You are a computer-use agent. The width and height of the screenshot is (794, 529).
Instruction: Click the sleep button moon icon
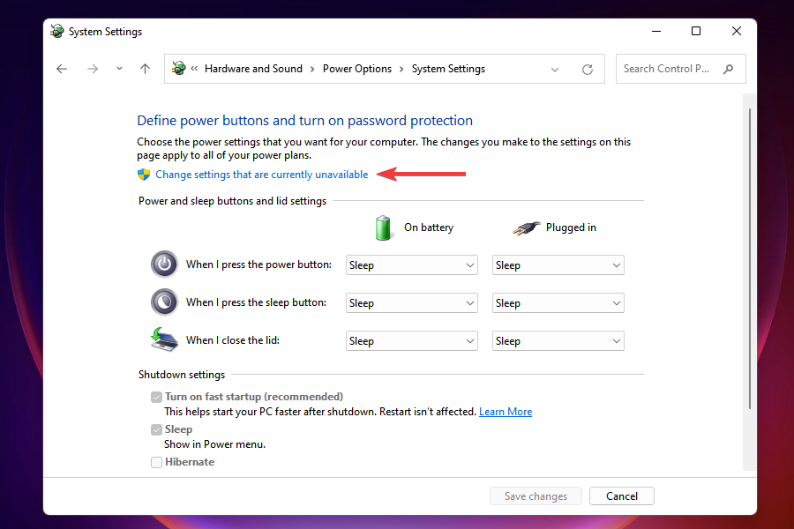[x=164, y=302]
